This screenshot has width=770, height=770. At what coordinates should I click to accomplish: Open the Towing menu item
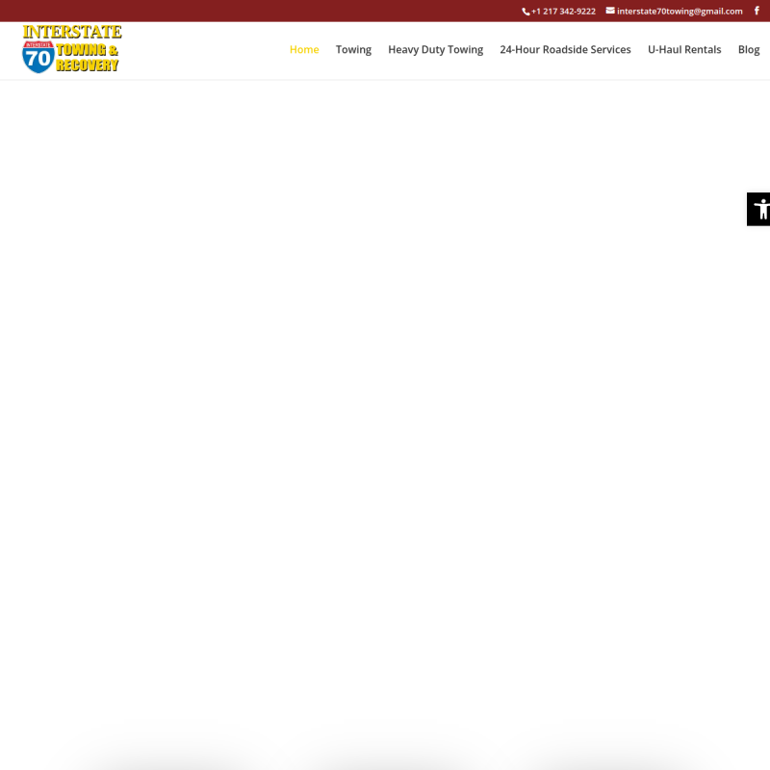point(353,50)
